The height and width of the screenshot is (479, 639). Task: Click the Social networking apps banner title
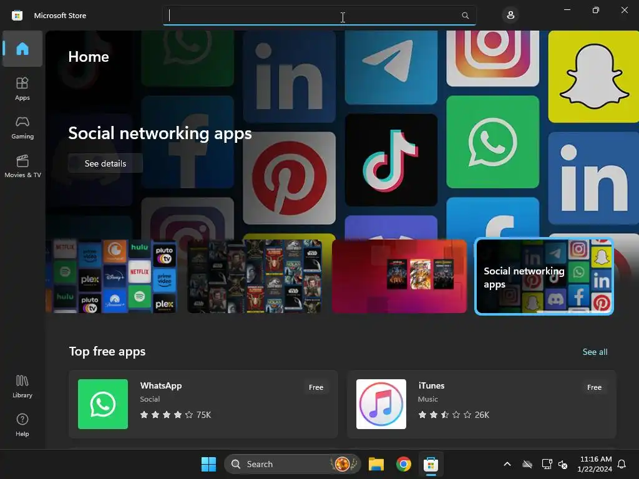[x=160, y=133]
